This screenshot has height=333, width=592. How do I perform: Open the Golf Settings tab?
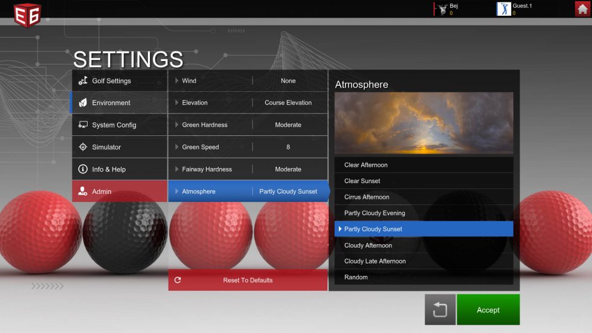pos(120,80)
